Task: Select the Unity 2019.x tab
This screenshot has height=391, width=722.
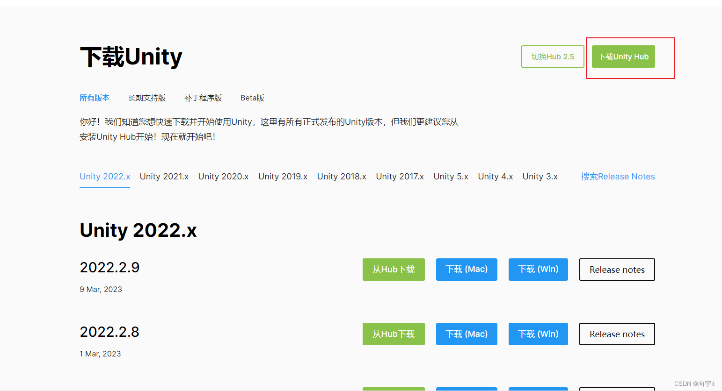Action: click(283, 177)
